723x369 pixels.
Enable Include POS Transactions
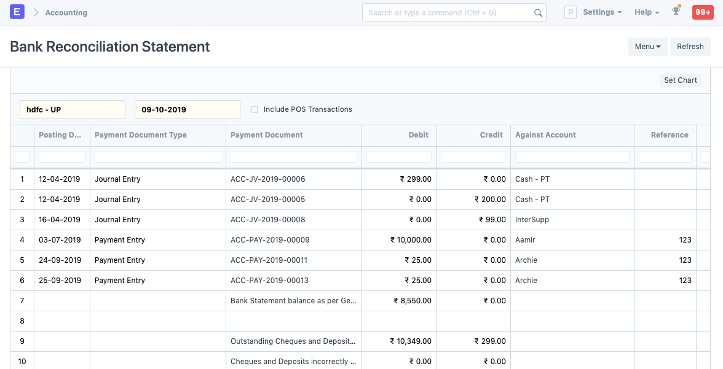point(254,109)
